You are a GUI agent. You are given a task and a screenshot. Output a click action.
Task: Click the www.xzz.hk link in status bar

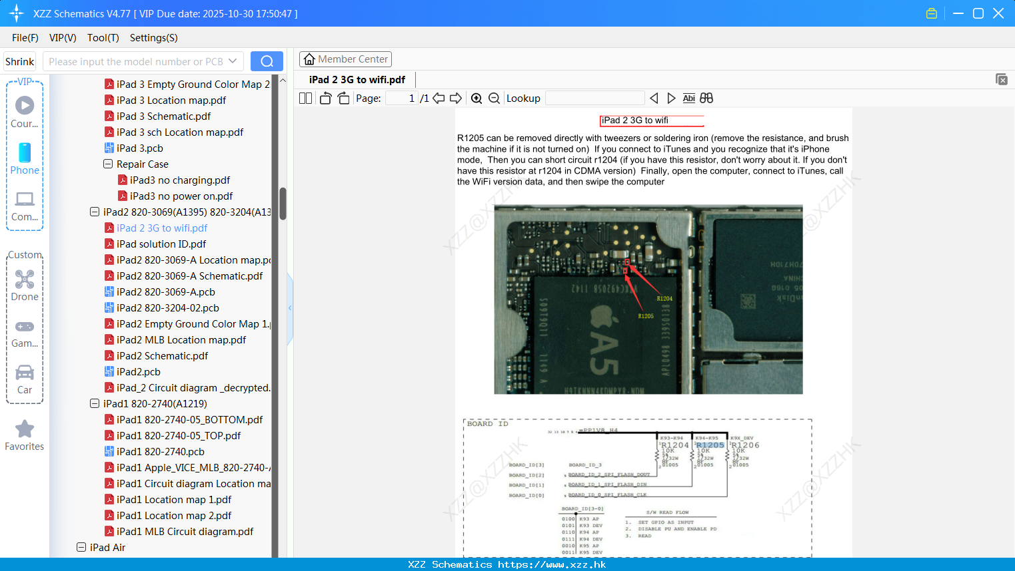click(552, 564)
